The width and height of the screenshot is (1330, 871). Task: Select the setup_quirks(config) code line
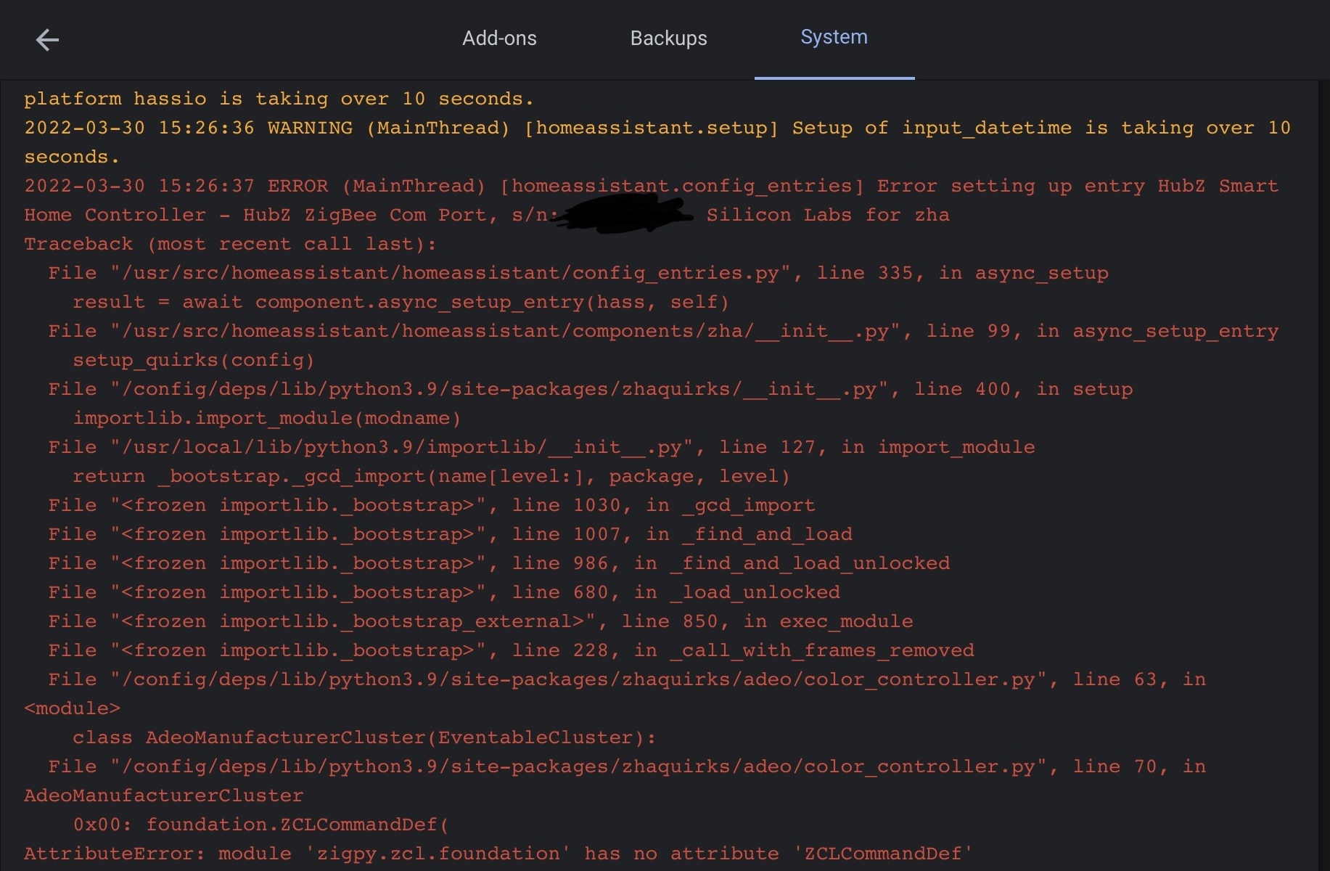193,359
